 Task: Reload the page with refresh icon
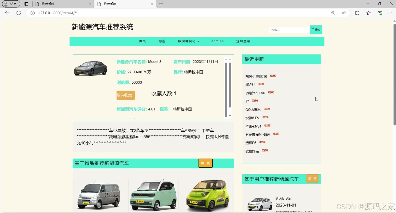coord(19,13)
